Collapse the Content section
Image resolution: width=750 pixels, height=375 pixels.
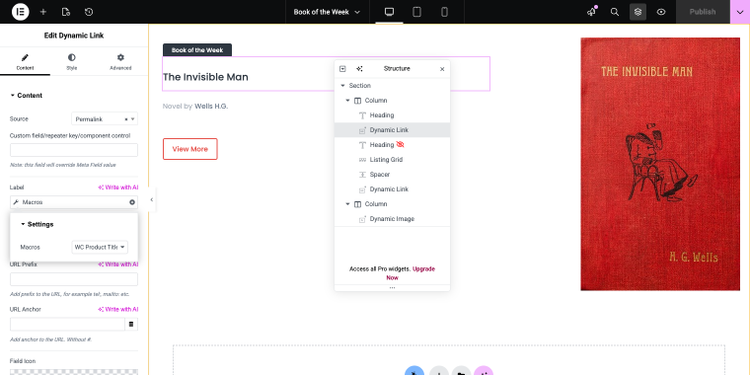27,95
